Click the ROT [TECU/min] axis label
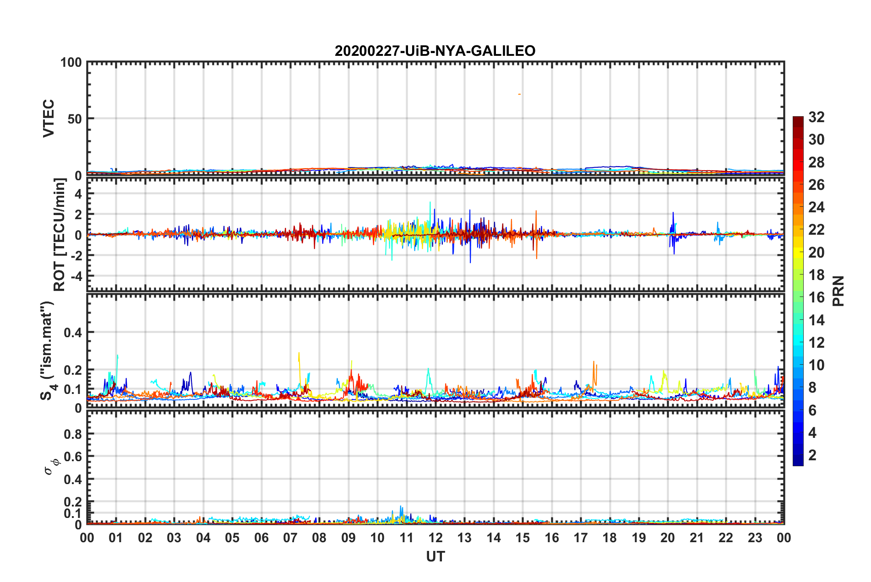The height and width of the screenshot is (582, 871). click(x=59, y=235)
